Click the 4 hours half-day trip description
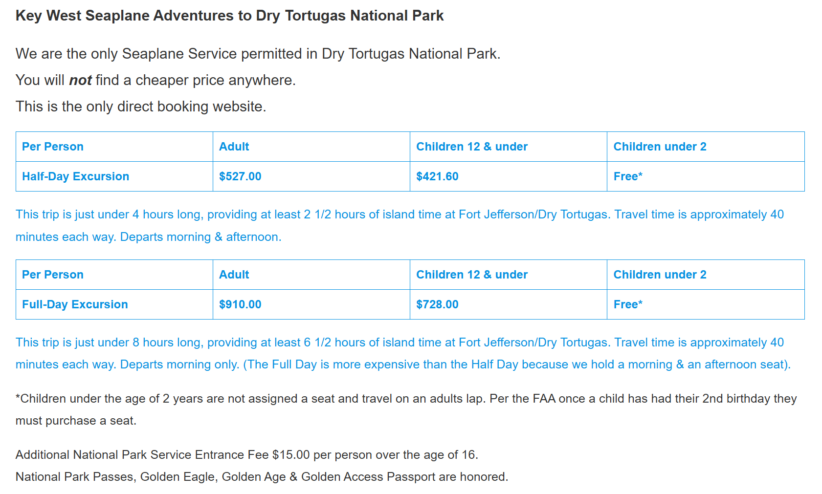 coord(400,225)
